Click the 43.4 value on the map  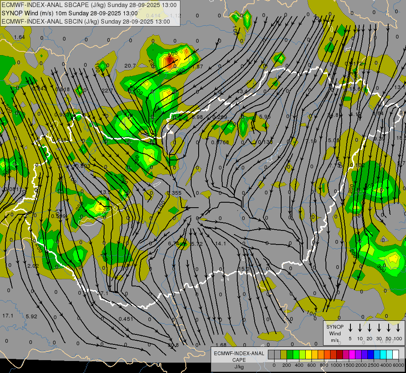(242, 91)
